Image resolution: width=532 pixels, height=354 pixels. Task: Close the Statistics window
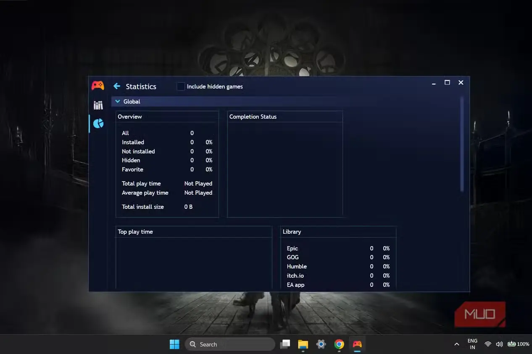pos(461,83)
